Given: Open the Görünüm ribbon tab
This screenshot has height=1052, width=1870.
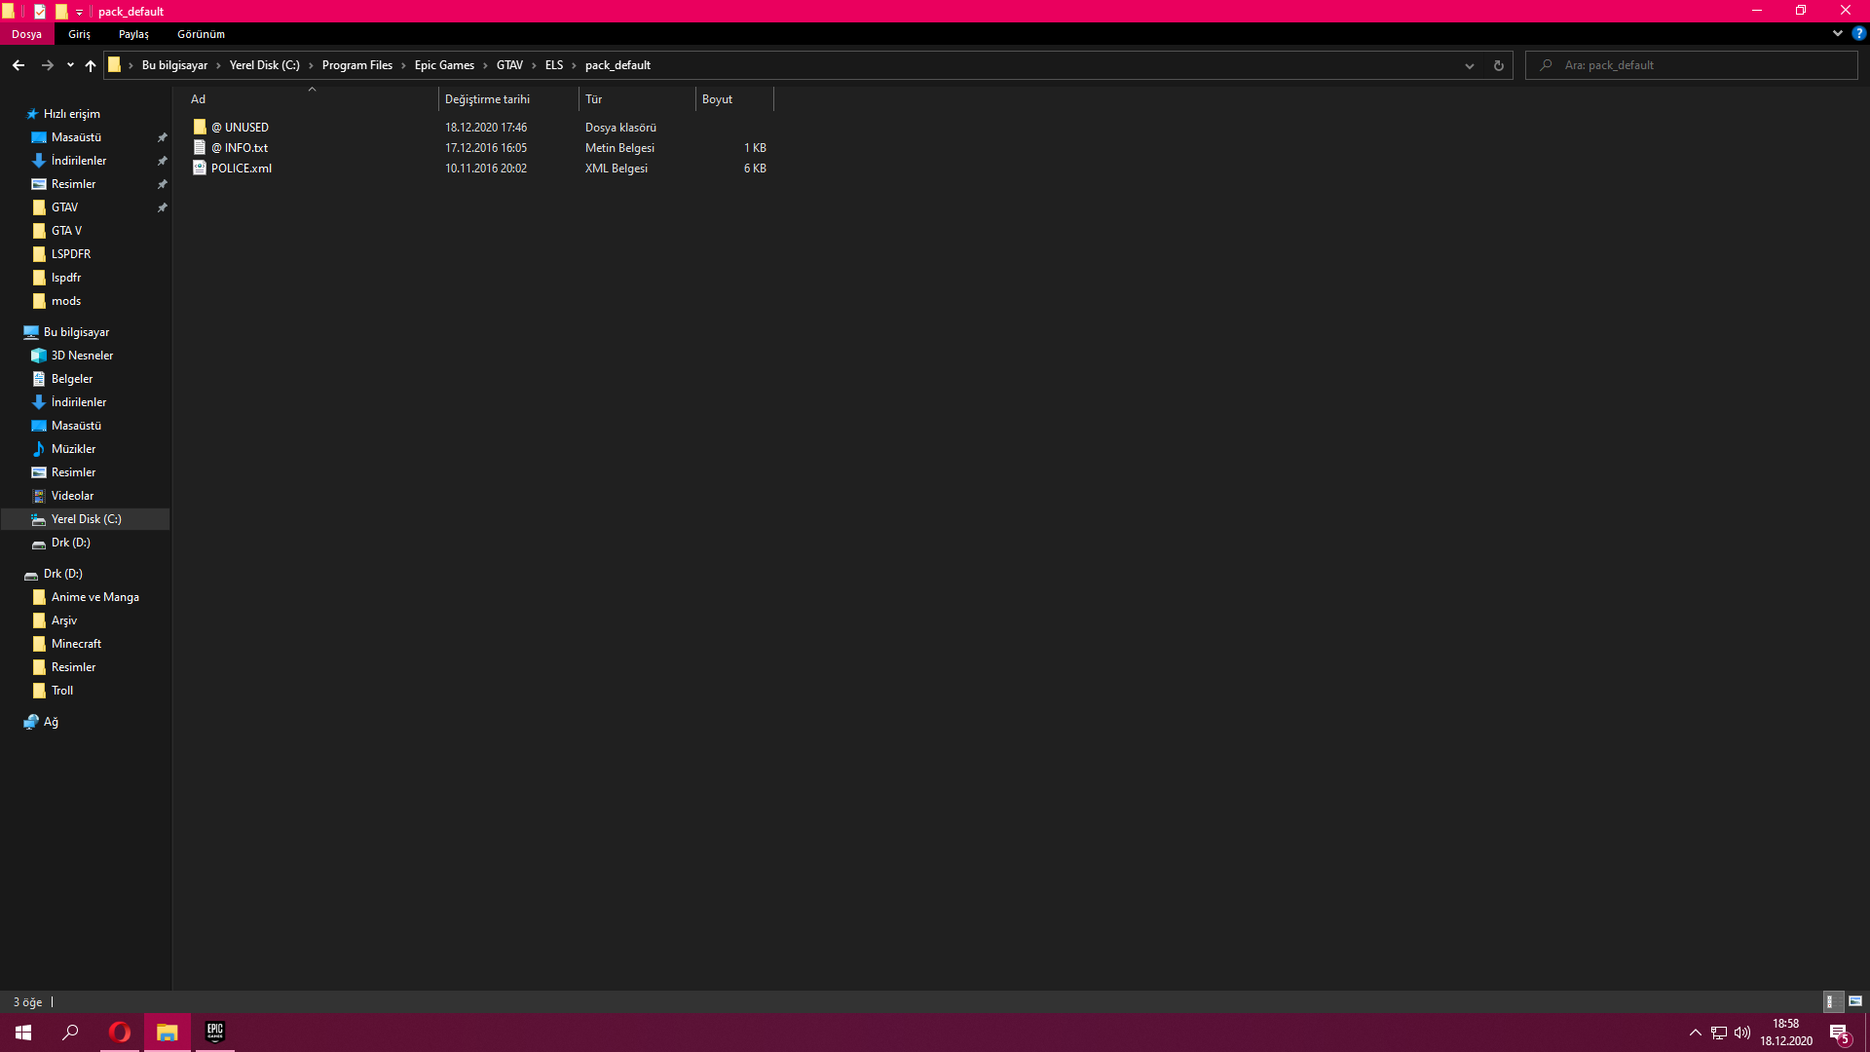Looking at the screenshot, I should (201, 34).
